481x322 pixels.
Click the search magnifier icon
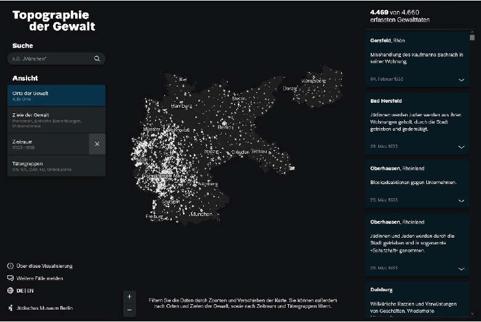coord(97,59)
